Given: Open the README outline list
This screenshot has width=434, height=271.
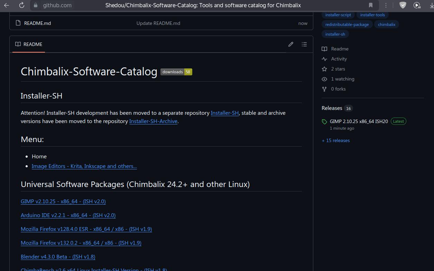Looking at the screenshot, I should pyautogui.click(x=304, y=44).
